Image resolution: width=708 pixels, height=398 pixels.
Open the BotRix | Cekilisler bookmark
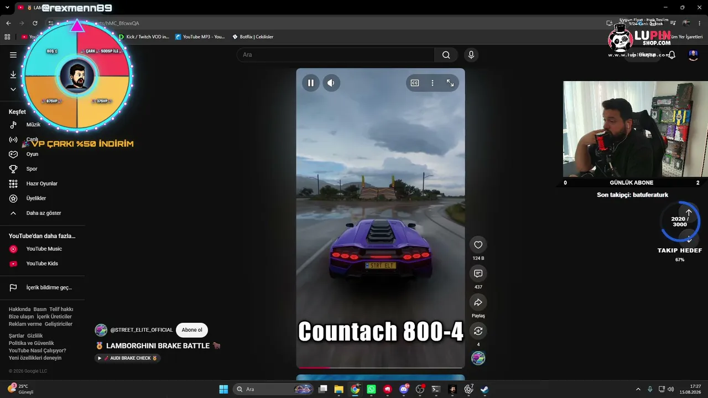pyautogui.click(x=253, y=37)
